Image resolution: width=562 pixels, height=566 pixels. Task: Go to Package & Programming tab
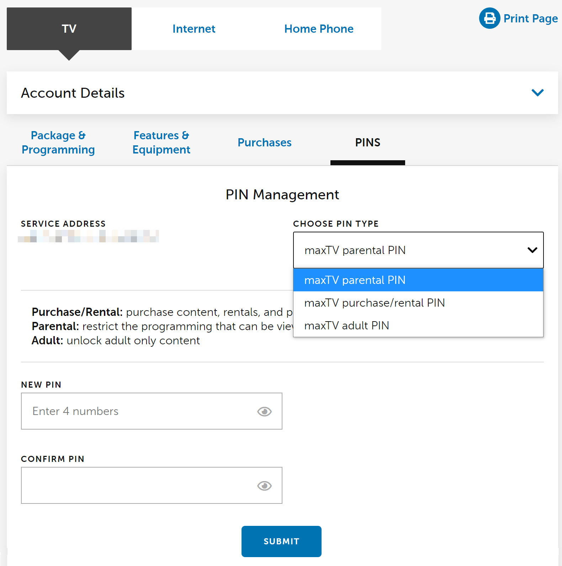point(58,142)
